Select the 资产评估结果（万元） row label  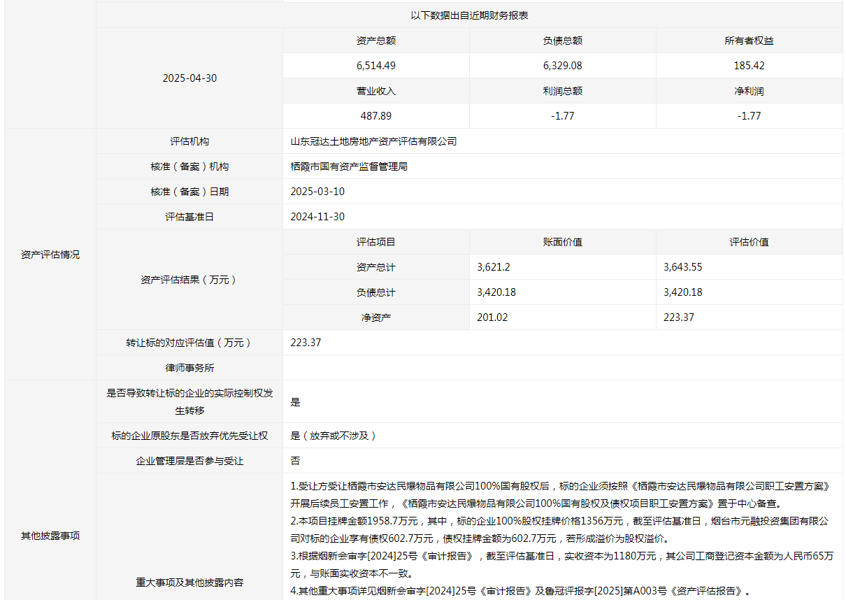pos(189,280)
